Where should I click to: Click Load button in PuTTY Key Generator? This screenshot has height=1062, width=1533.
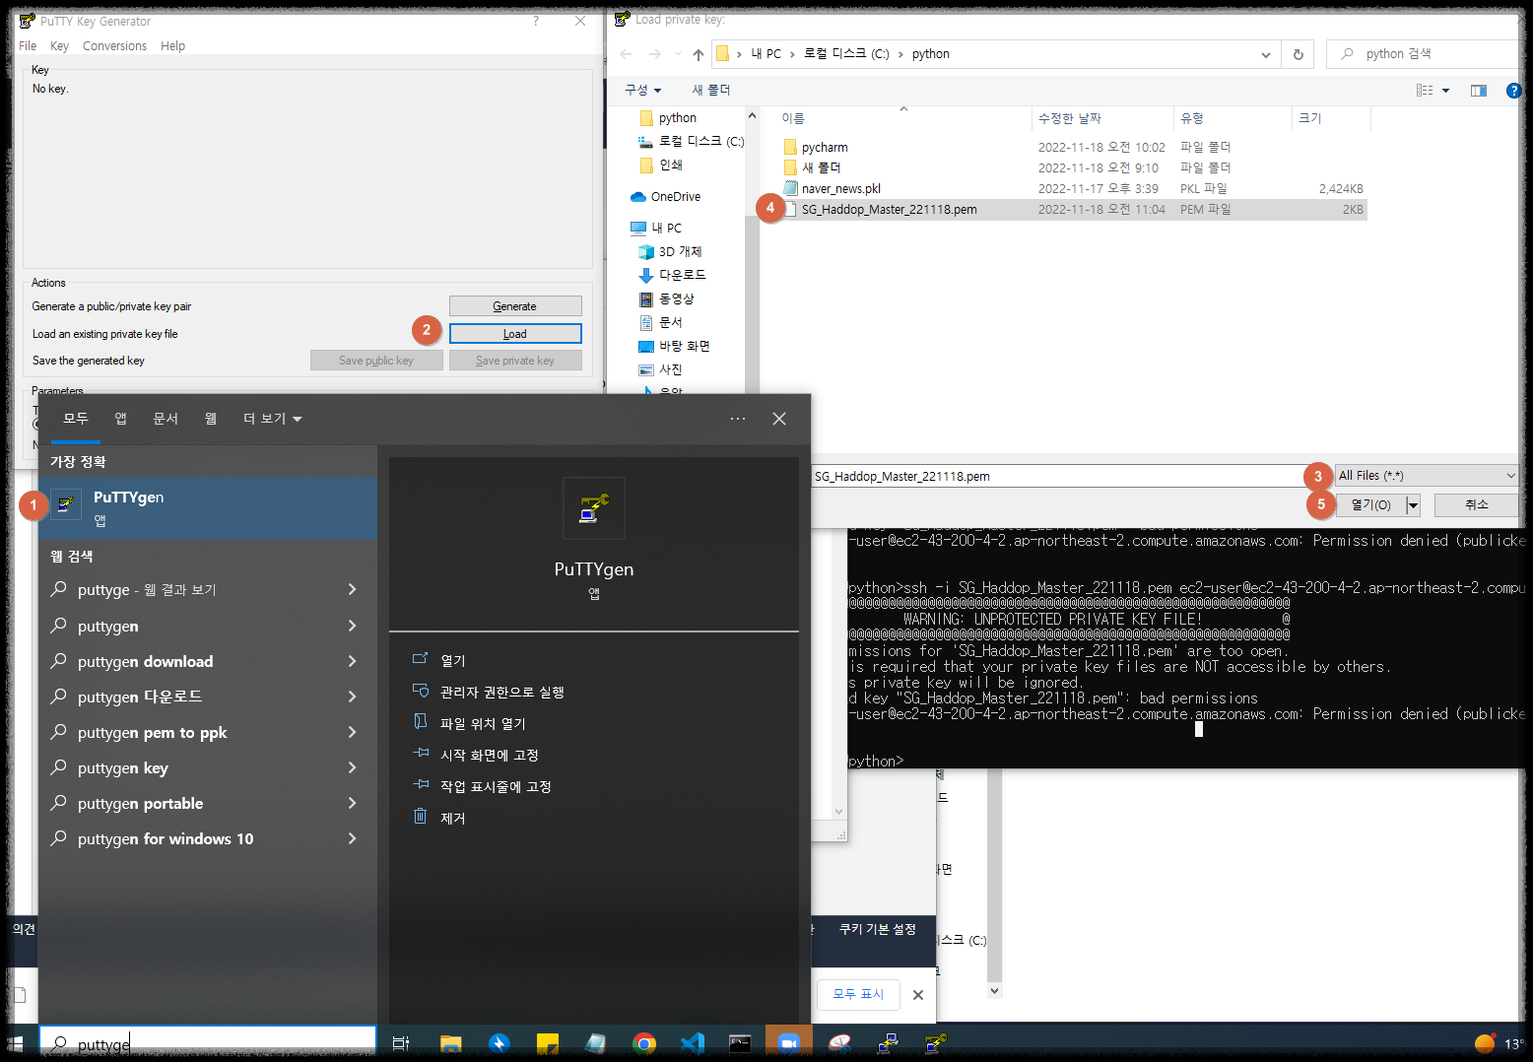515,334
